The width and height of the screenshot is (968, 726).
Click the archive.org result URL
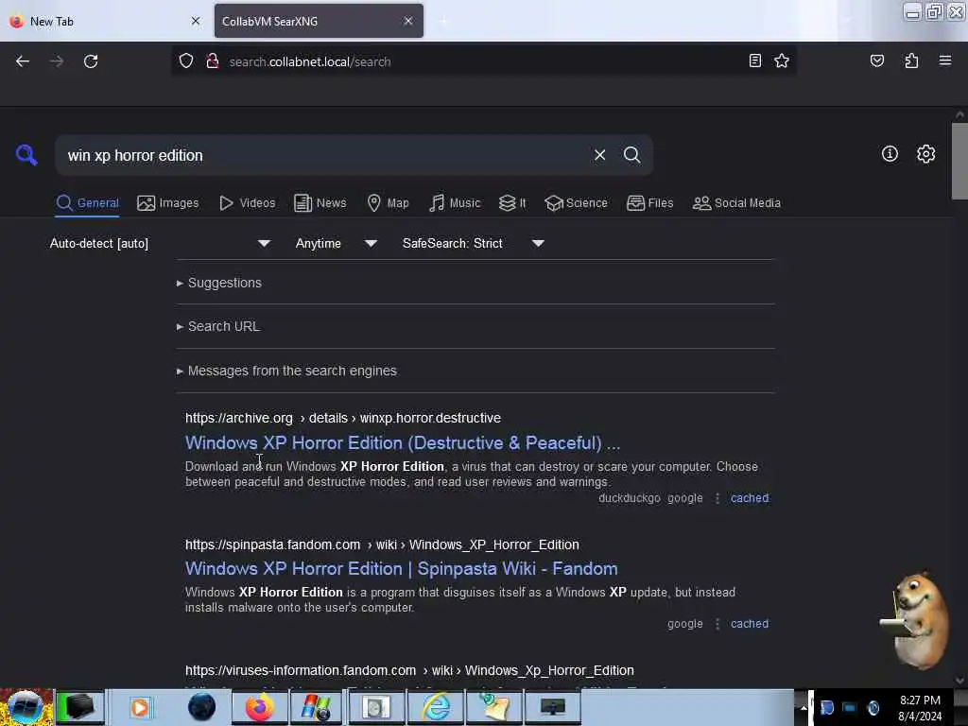pyautogui.click(x=342, y=418)
